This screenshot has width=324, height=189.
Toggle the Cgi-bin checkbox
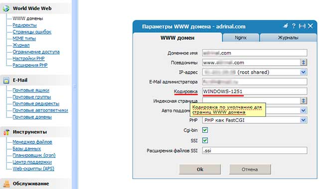click(205, 130)
